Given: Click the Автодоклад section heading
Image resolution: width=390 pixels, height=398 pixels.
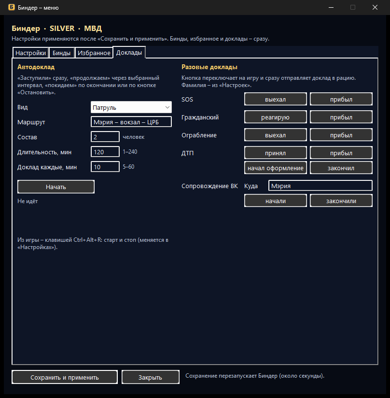Looking at the screenshot, I should tap(36, 67).
